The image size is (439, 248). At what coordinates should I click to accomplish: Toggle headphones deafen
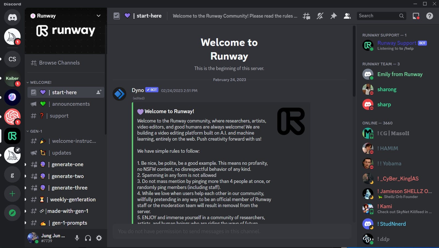88,238
